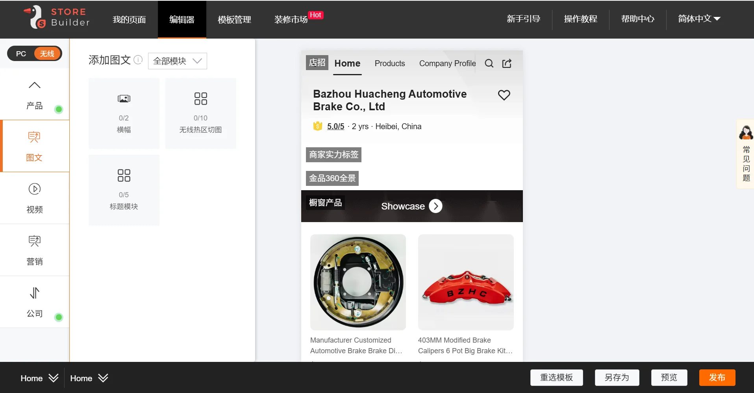Switch to Products tab in store preview
This screenshot has height=393, width=754.
coord(389,63)
